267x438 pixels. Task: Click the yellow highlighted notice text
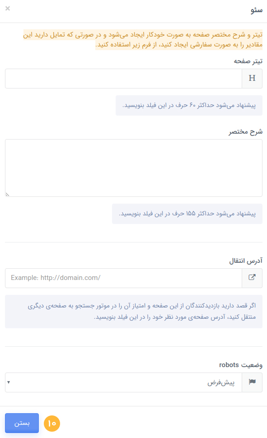click(143, 39)
